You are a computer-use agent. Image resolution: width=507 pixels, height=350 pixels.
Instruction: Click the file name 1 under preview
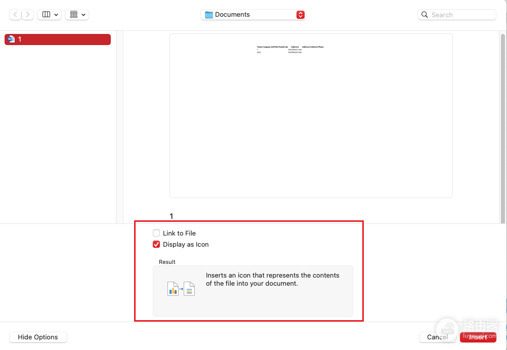point(172,216)
